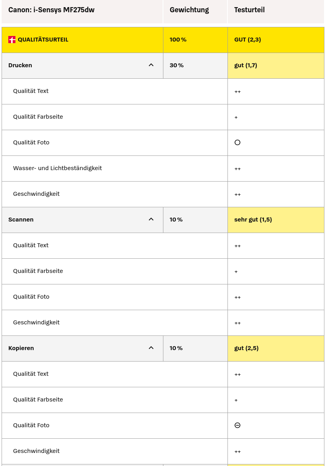Image resolution: width=326 pixels, height=466 pixels.
Task: Click the Kopieren Qualität Foto minus-circle icon
Action: pos(237,425)
